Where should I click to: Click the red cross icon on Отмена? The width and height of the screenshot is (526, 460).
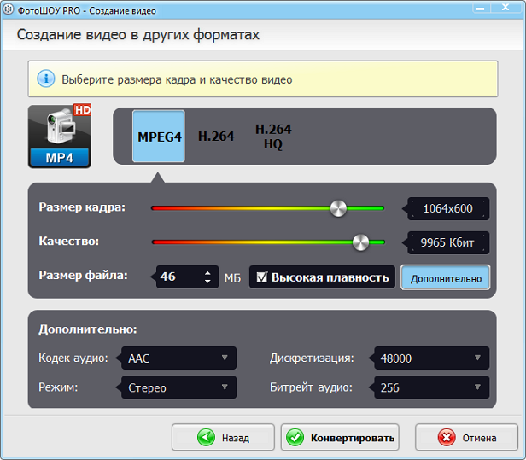[x=447, y=437]
